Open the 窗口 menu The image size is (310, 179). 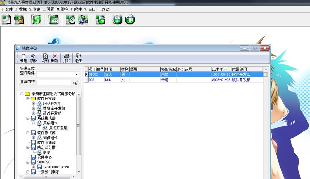coord(90,9)
